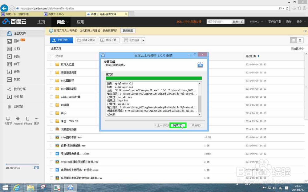
Task: Close the yellow notification banner
Action: pyautogui.click(x=306, y=31)
